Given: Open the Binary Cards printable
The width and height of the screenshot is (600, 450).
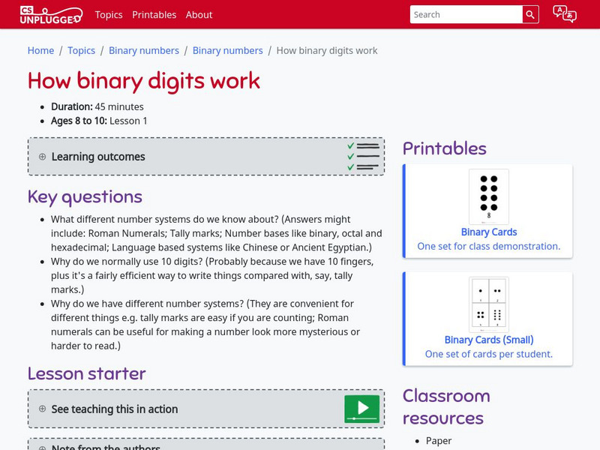Looking at the screenshot, I should [x=489, y=232].
